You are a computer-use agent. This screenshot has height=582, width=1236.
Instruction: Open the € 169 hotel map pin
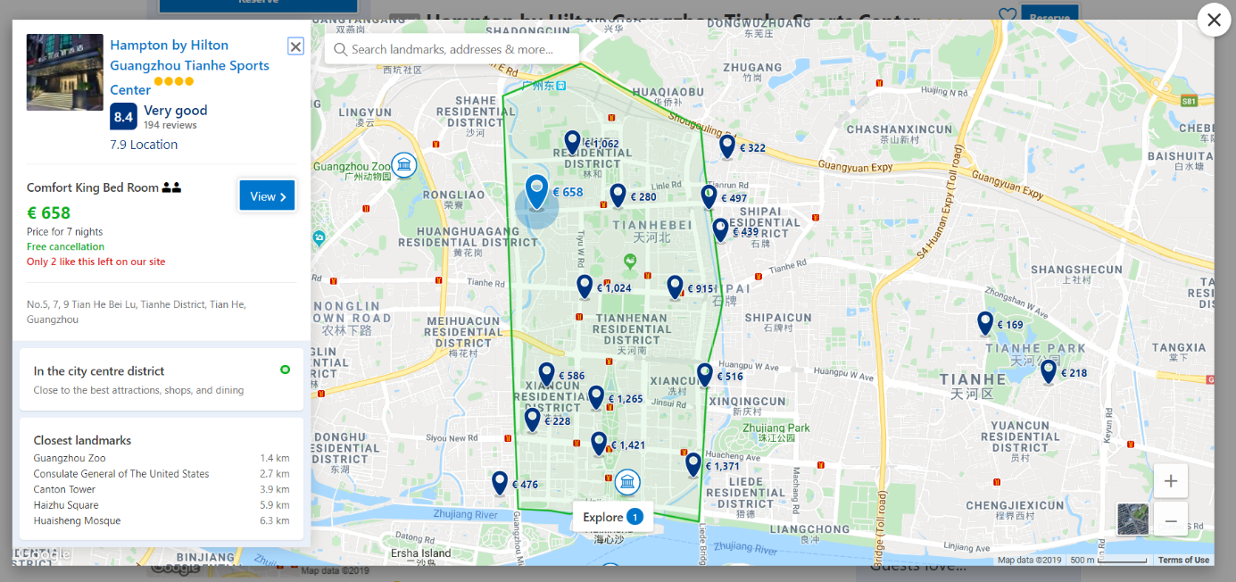pos(985,323)
